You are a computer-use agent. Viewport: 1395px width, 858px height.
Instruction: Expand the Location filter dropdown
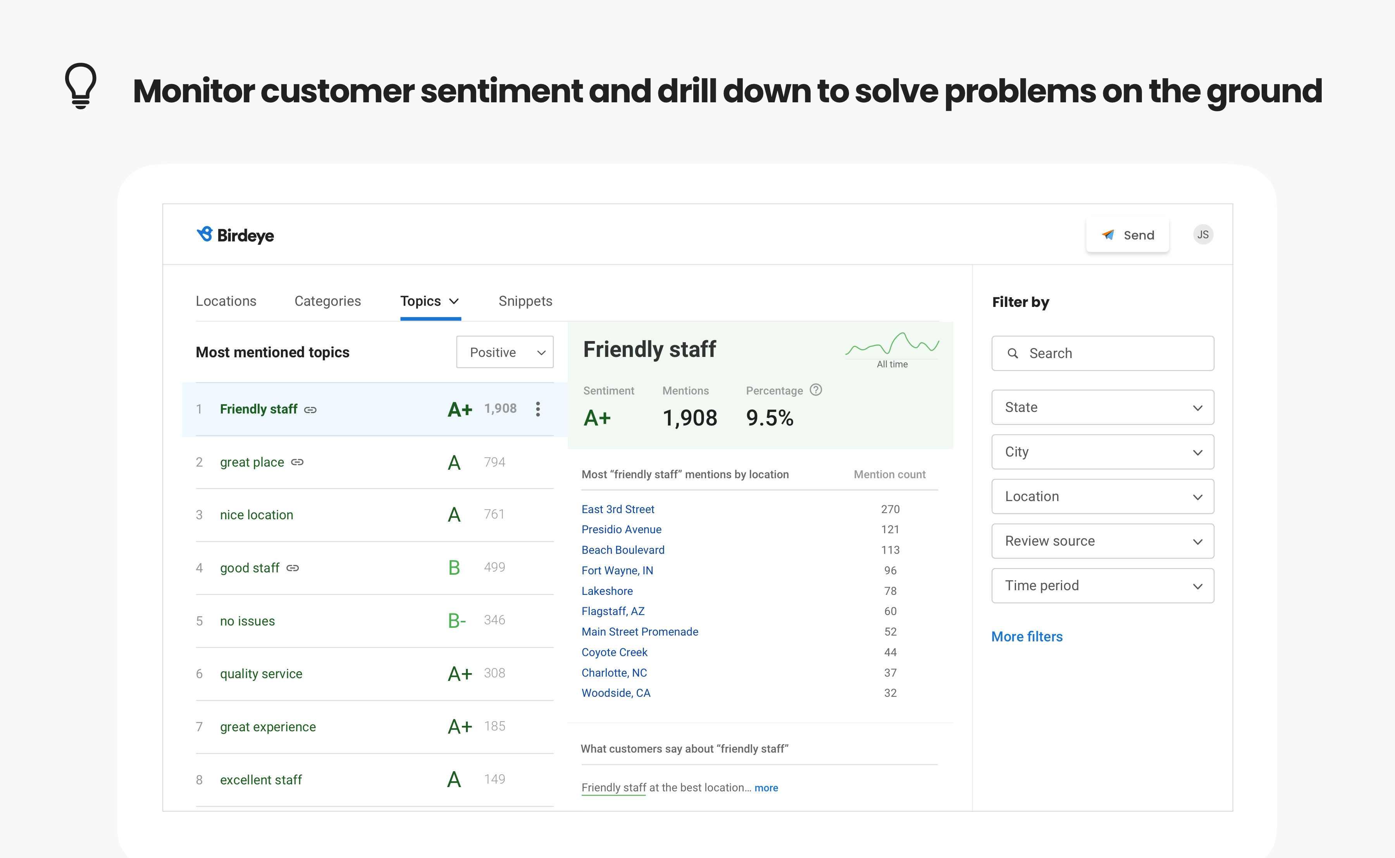(x=1103, y=495)
